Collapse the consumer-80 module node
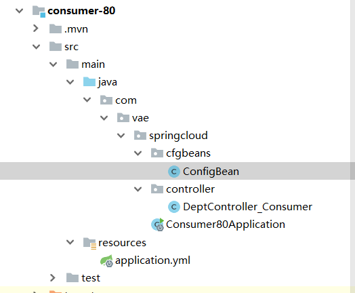This screenshot has width=355, height=293. tap(19, 11)
